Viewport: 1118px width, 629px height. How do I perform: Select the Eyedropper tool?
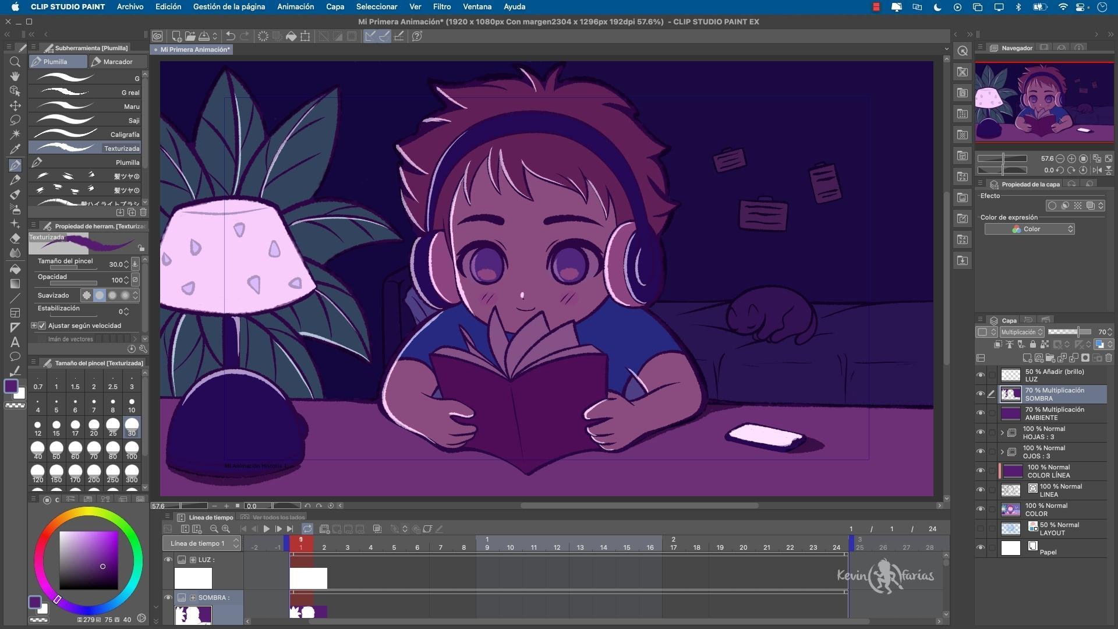point(15,150)
